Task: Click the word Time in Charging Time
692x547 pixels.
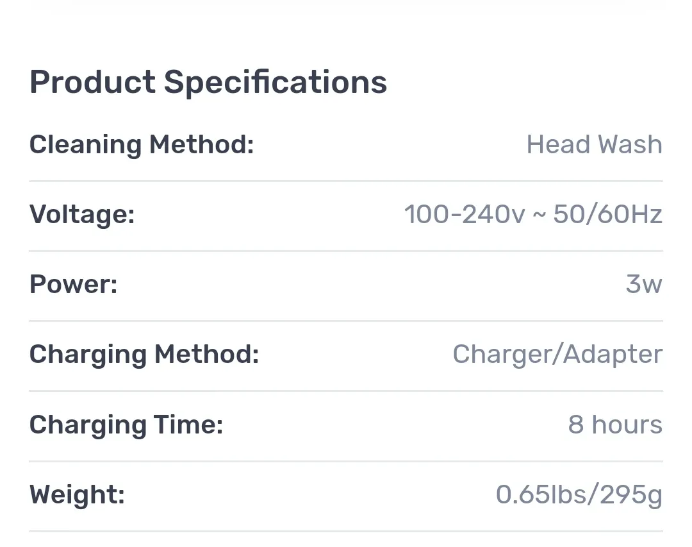Action: click(188, 425)
